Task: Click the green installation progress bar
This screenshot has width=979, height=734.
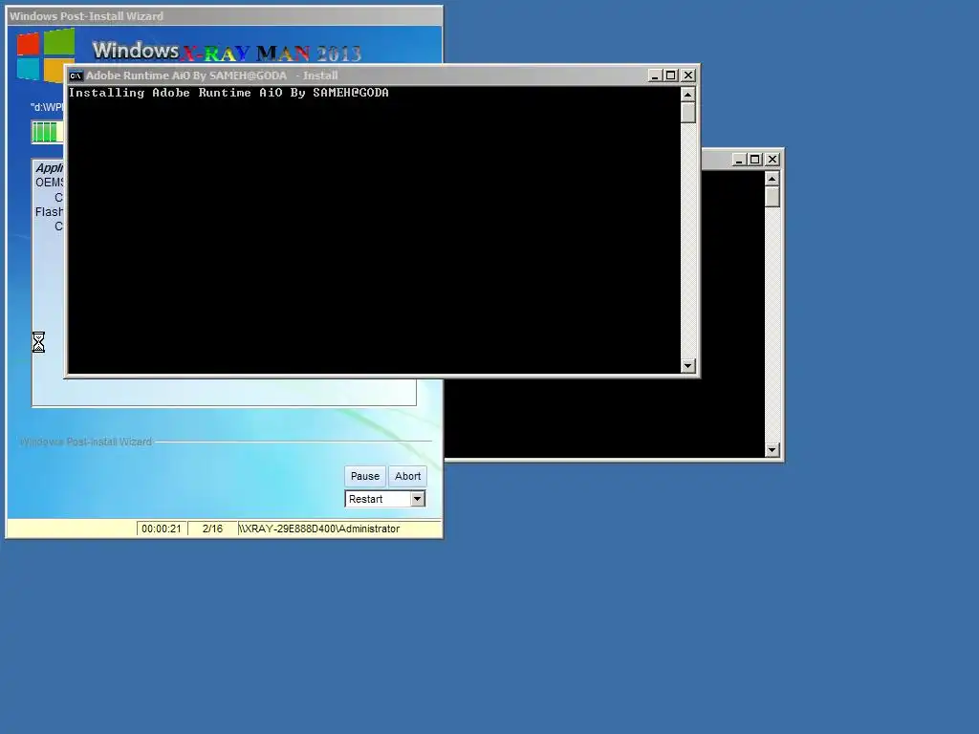Action: tap(48, 132)
